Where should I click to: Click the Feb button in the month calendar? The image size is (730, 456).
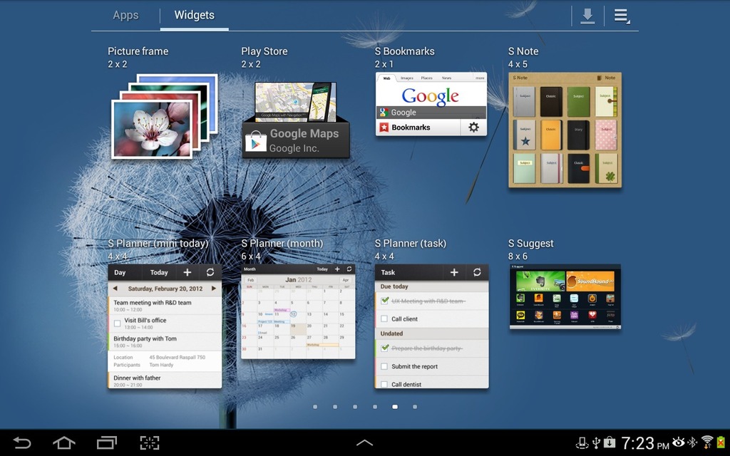[x=250, y=280]
